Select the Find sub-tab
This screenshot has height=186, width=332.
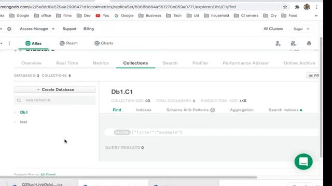coord(117,110)
